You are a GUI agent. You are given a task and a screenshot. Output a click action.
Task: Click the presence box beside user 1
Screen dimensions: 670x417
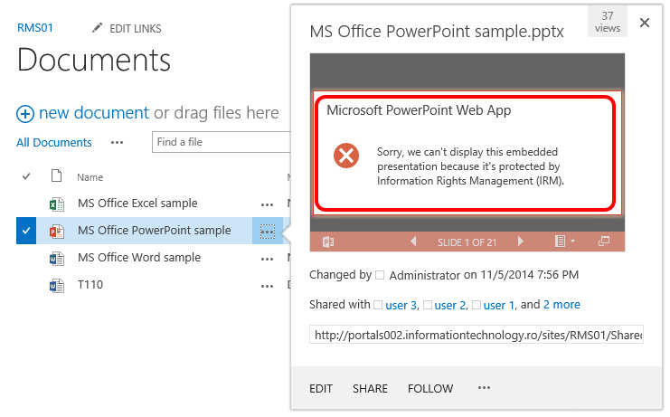click(x=477, y=305)
